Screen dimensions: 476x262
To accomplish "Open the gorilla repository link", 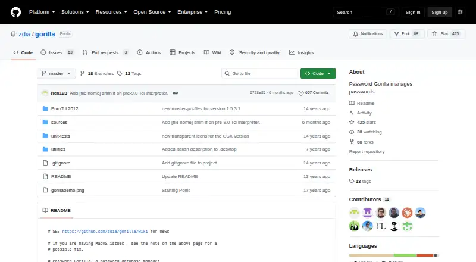I will point(45,34).
